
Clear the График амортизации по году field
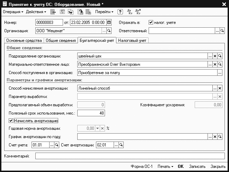pos(215,137)
